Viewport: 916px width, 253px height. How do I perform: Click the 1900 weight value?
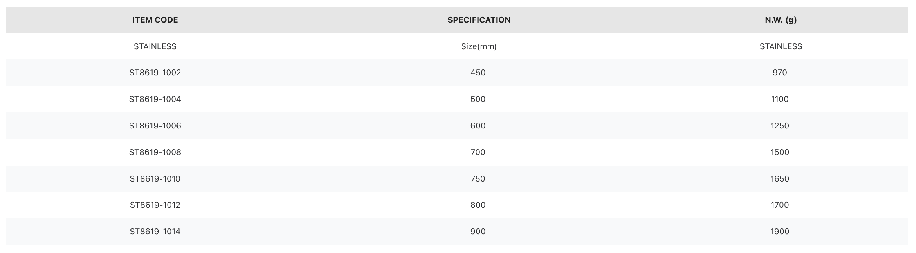780,232
